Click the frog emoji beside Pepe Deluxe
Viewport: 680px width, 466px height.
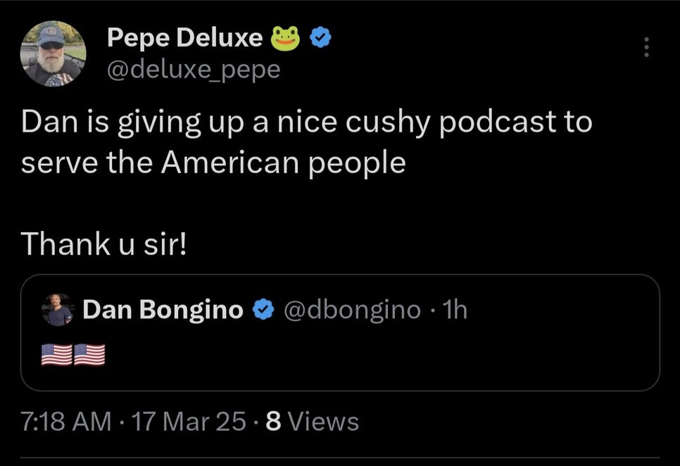pos(285,39)
